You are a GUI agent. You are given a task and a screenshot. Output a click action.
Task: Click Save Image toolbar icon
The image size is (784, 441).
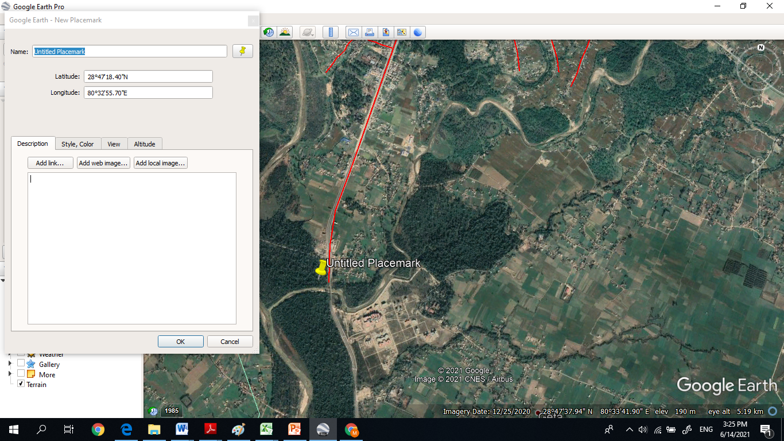[386, 32]
